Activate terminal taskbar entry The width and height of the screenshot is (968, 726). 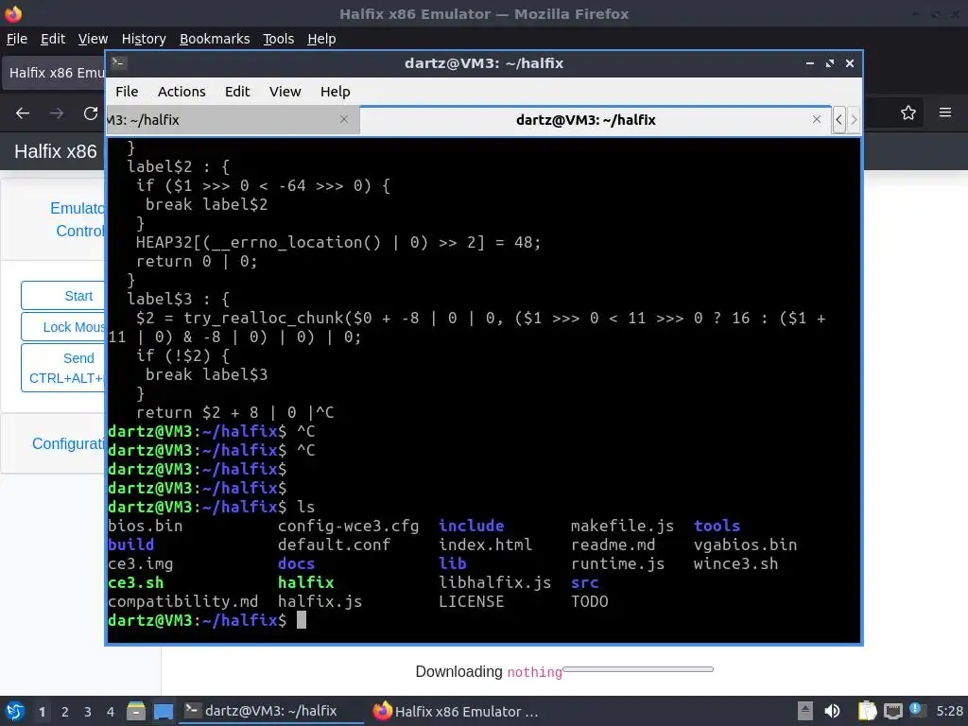270,711
